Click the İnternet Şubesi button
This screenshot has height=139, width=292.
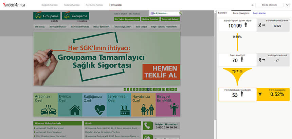170,19
